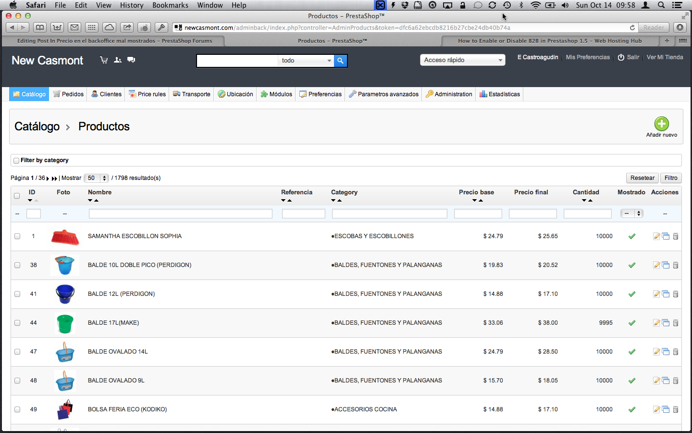The image size is (692, 433).
Task: Open the Acceso rápido dropdown
Action: [462, 60]
